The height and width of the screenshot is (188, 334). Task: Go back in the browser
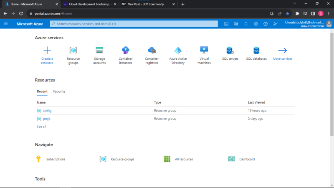(5, 13)
